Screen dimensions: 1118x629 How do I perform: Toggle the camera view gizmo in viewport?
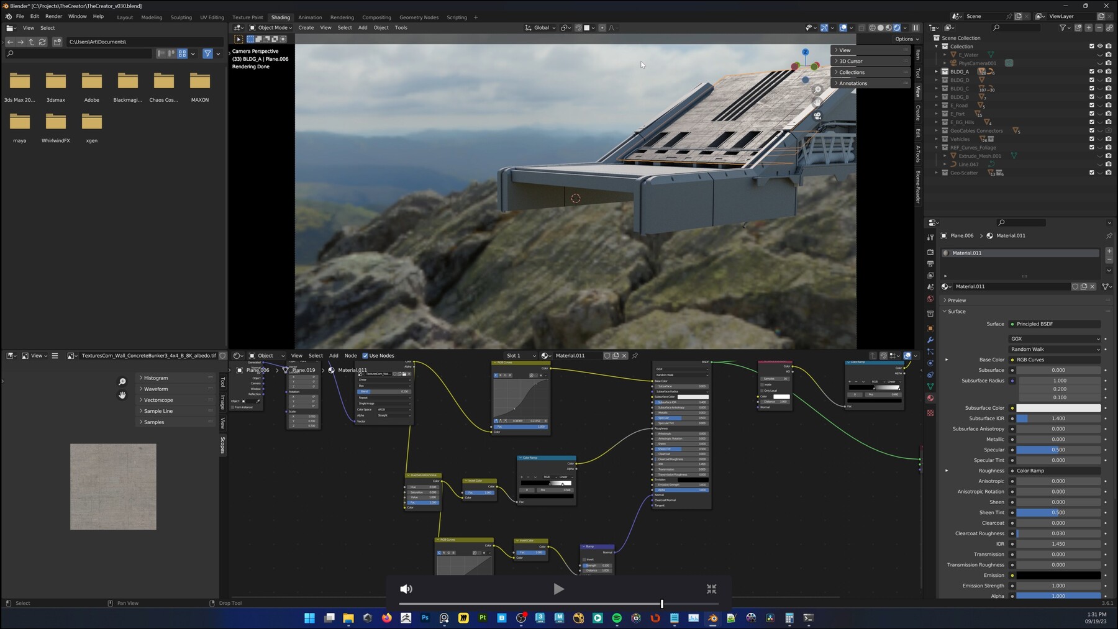click(817, 116)
